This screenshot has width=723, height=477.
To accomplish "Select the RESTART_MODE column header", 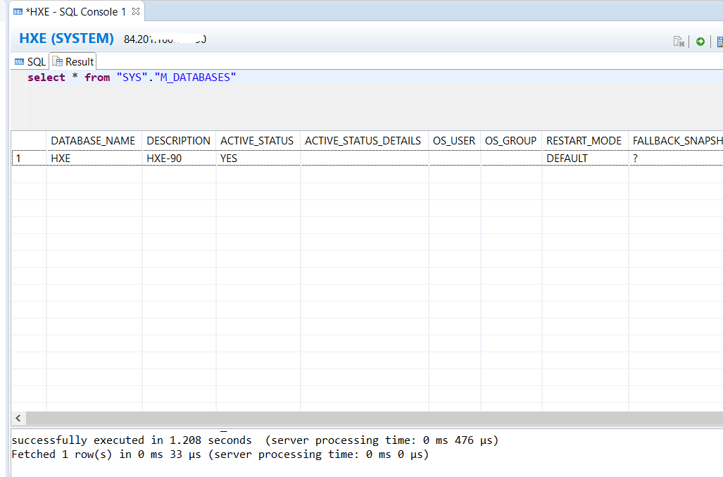I will coord(584,140).
